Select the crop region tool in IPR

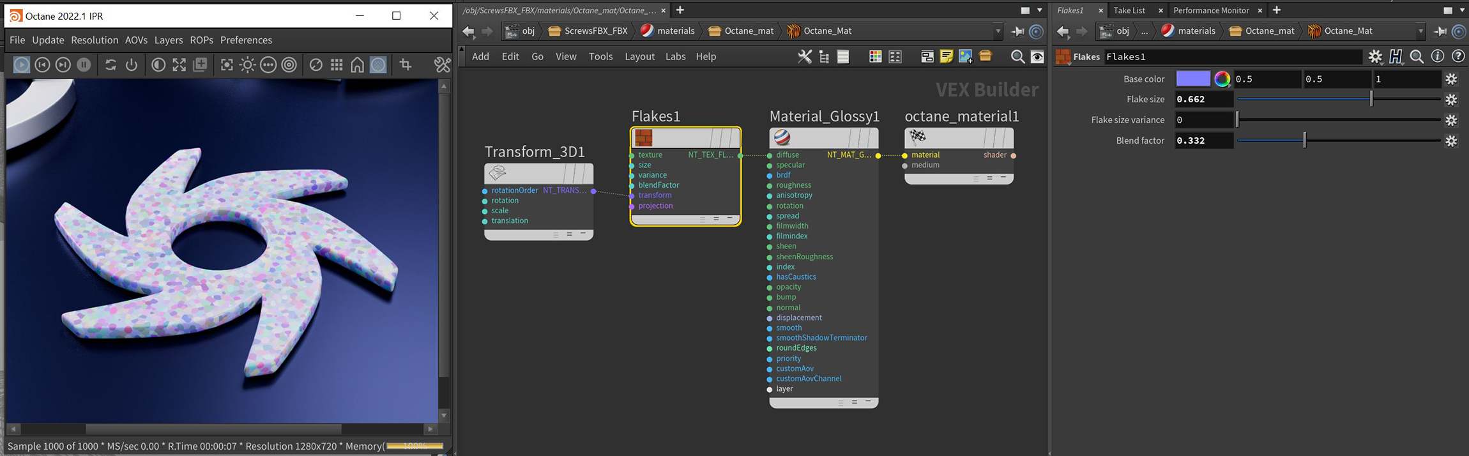(406, 65)
